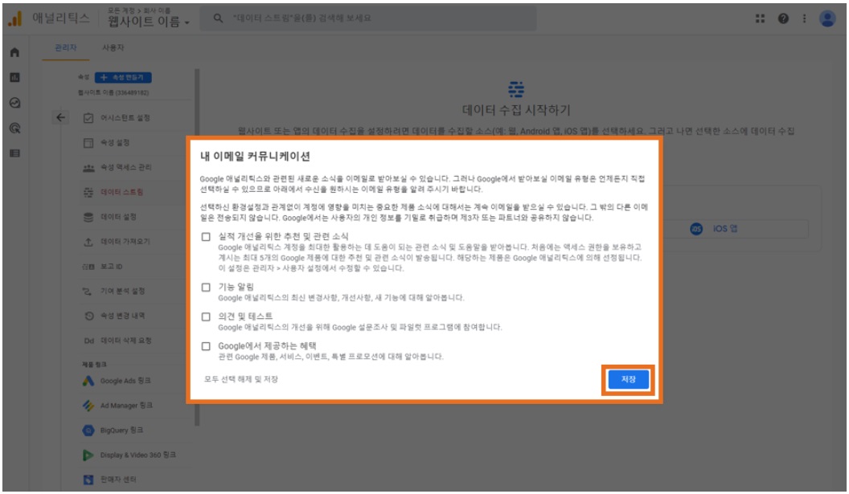
Task: Click the 제품 링크 section header
Action: [x=94, y=364]
